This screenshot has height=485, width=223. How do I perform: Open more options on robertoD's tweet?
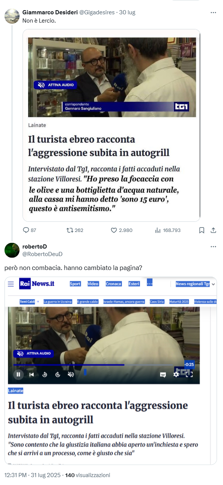(213, 247)
